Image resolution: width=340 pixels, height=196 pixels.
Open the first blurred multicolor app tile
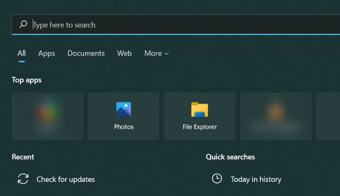tap(48, 116)
